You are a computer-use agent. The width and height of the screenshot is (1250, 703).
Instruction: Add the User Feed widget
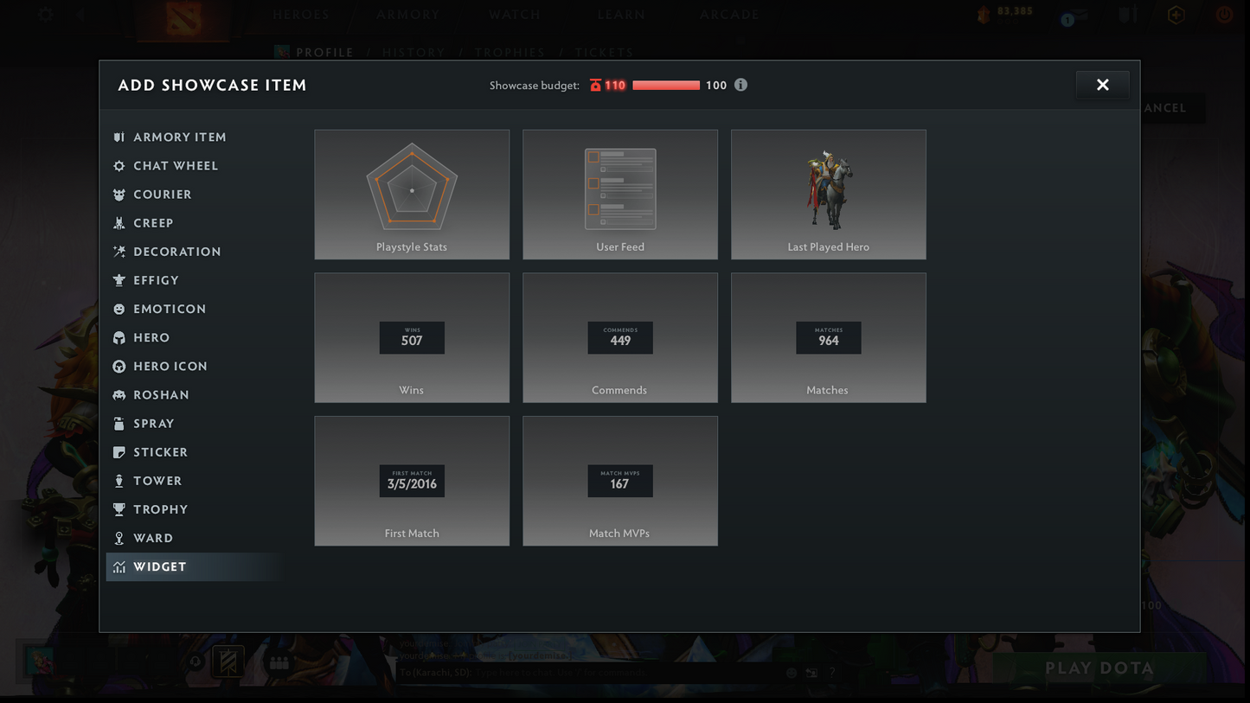coord(620,195)
